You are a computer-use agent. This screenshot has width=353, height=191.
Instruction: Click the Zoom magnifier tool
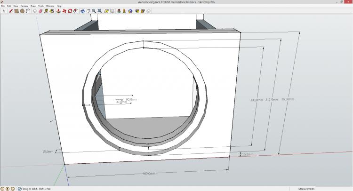click(94, 11)
